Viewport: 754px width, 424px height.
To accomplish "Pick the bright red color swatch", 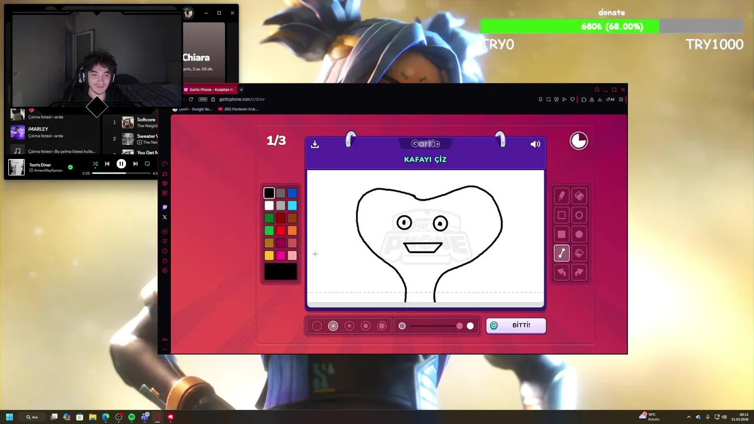I will [280, 230].
